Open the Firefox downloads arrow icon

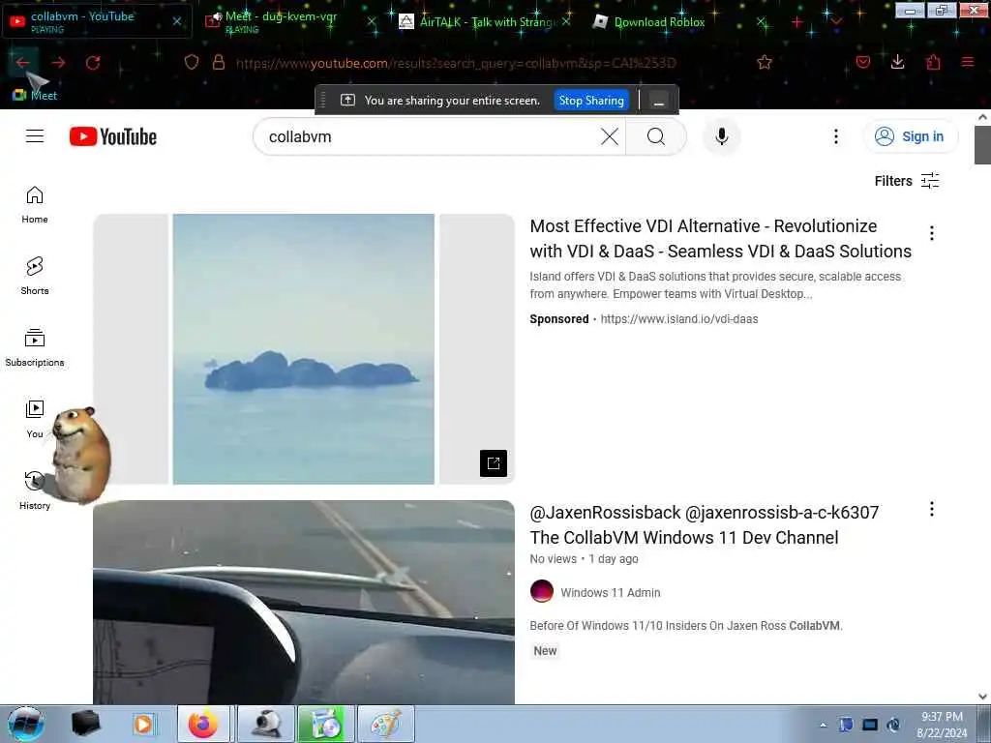pos(897,61)
